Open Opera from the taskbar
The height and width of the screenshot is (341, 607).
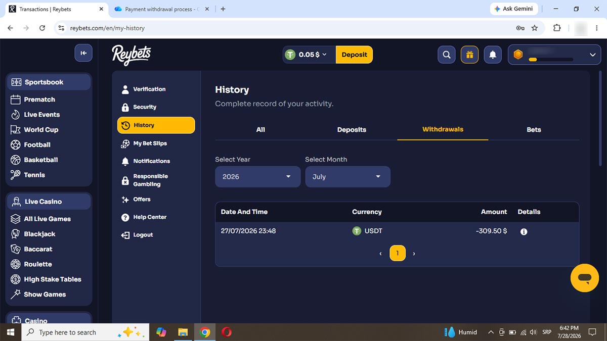coord(226,332)
